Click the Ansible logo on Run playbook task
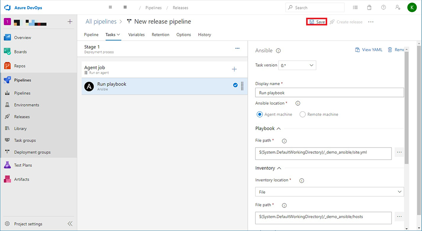Screen dimensions: 422x231 [x=89, y=86]
